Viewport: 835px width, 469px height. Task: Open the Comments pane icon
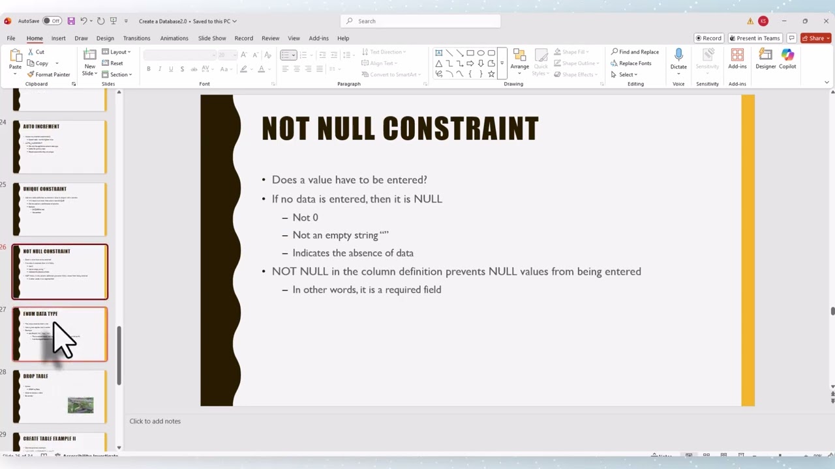[x=791, y=38]
